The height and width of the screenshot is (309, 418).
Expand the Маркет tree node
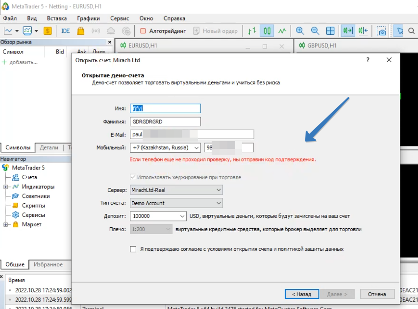tap(5, 225)
